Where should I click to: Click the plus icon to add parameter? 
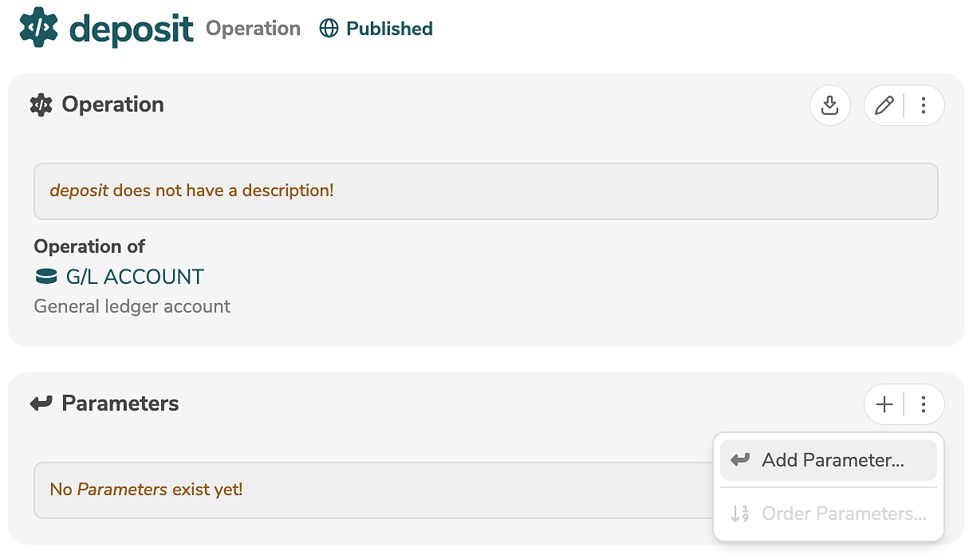point(884,404)
